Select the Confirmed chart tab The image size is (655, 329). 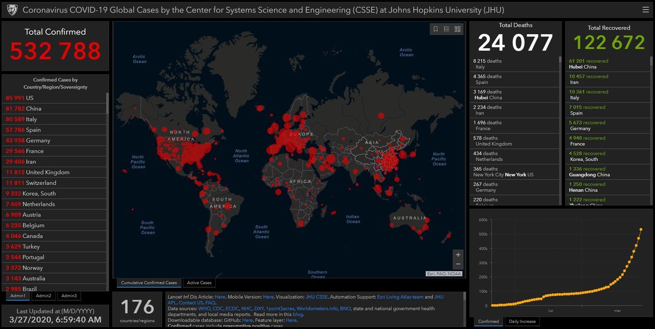[x=488, y=322]
